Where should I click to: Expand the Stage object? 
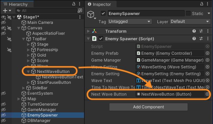(28, 44)
